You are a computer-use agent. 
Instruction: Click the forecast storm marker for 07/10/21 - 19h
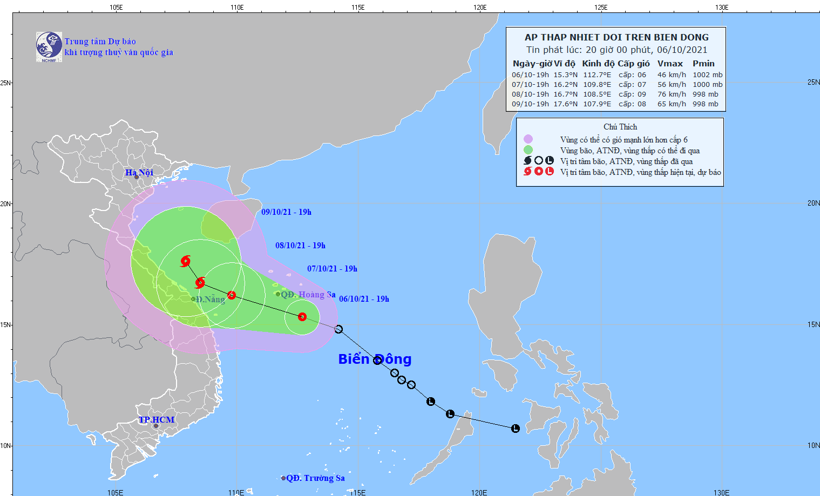[232, 295]
